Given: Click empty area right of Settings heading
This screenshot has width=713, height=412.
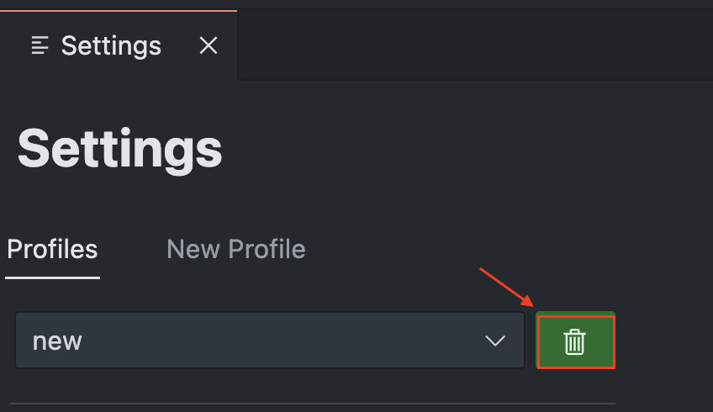Looking at the screenshot, I should coord(462,149).
